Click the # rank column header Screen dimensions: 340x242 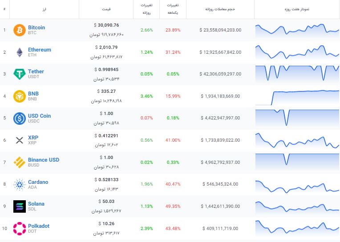pyautogui.click(x=4, y=9)
